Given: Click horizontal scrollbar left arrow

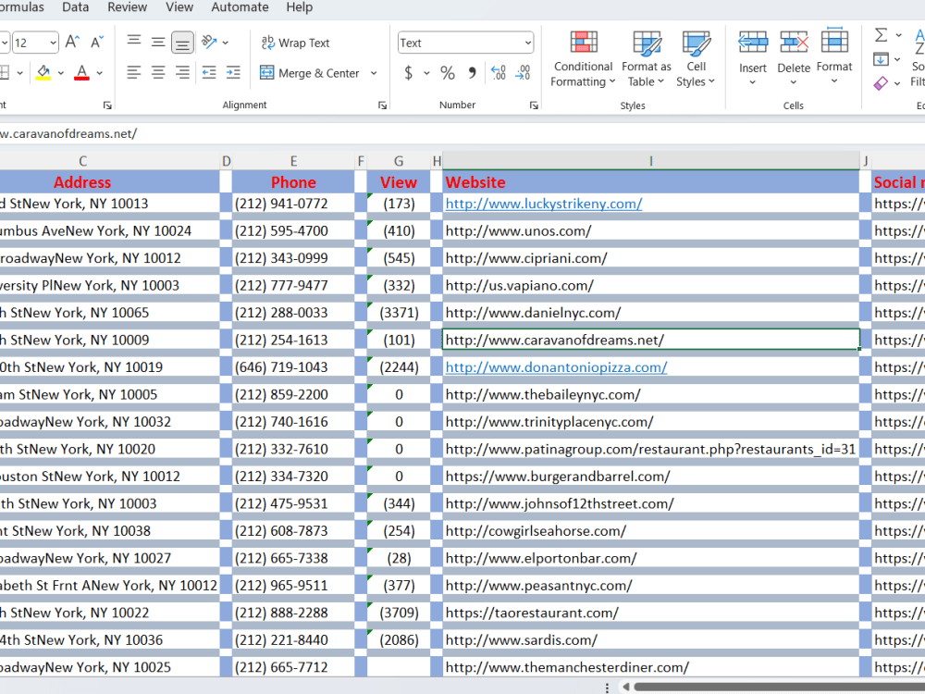Looking at the screenshot, I should (x=626, y=687).
